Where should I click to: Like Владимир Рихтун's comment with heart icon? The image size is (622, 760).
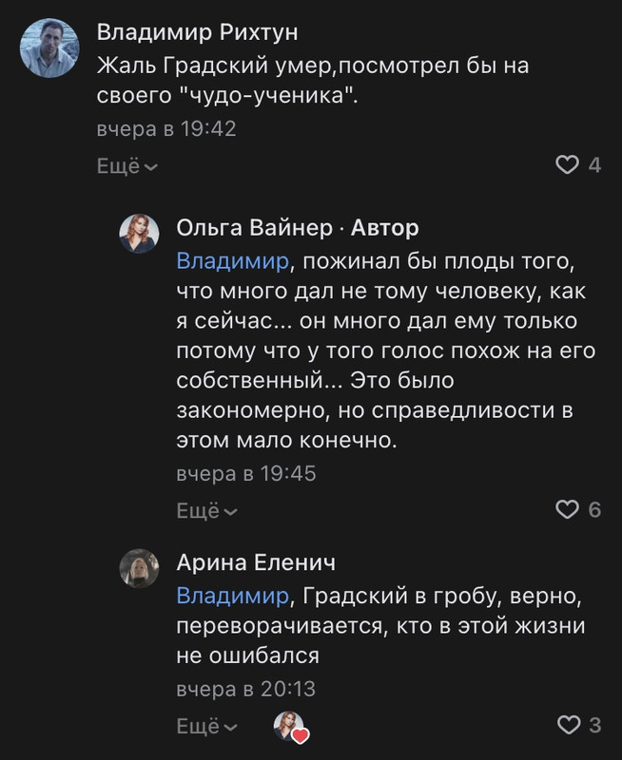pyautogui.click(x=567, y=164)
